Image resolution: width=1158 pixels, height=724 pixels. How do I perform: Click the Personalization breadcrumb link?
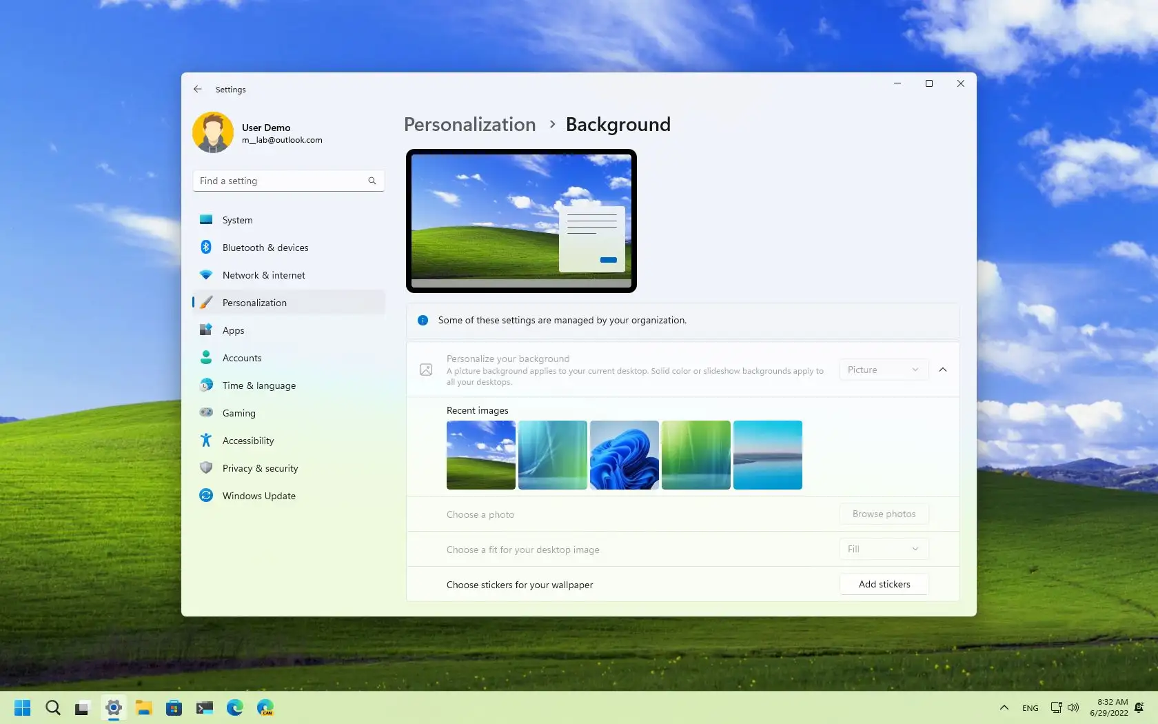tap(469, 125)
